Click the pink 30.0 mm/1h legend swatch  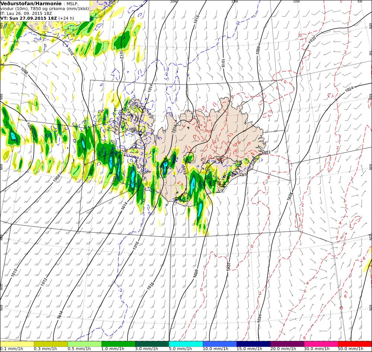(x=321, y=344)
